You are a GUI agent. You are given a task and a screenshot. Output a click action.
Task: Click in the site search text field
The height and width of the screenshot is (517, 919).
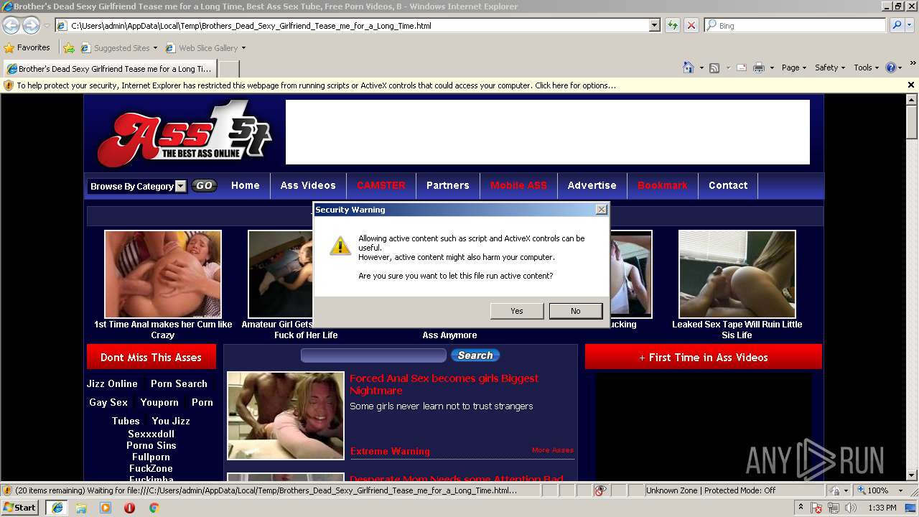(373, 355)
